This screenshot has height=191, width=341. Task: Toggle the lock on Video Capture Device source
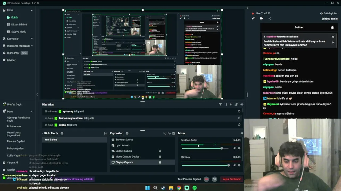[x=160, y=157]
